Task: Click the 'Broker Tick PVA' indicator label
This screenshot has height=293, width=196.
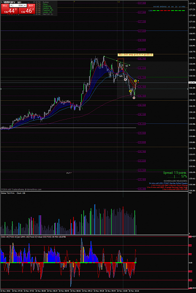Action: point(8,193)
